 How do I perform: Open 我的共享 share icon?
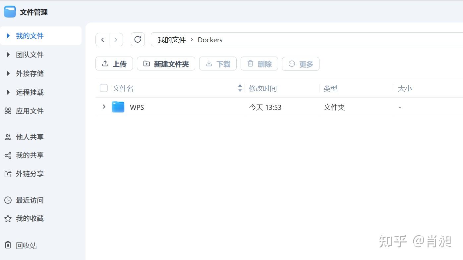pos(8,155)
